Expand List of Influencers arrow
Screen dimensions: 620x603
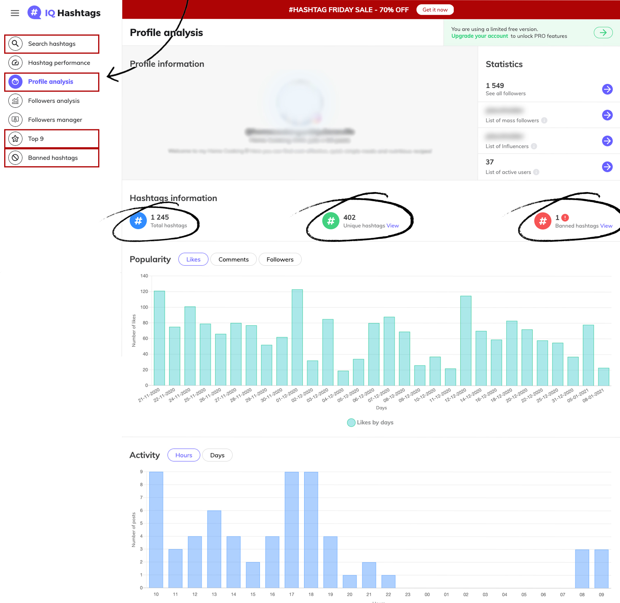[607, 141]
